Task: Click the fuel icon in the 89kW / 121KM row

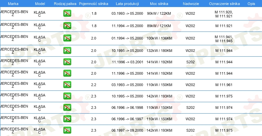Action: pos(67,26)
